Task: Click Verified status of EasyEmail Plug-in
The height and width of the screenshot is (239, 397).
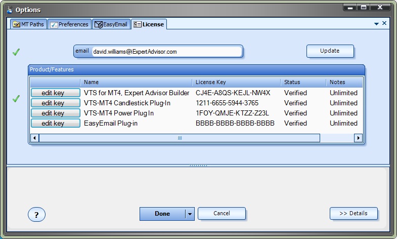Action: click(x=295, y=123)
